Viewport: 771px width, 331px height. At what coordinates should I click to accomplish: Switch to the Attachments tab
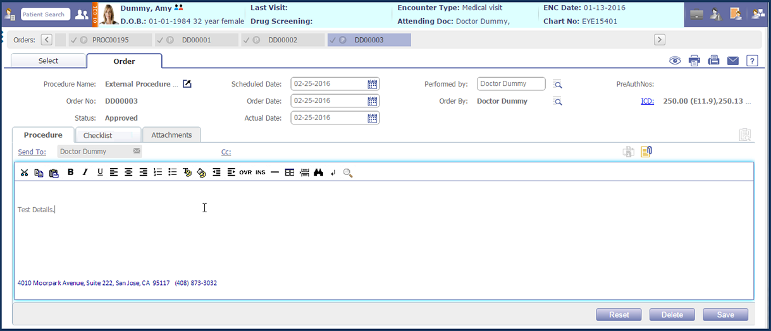pos(171,135)
